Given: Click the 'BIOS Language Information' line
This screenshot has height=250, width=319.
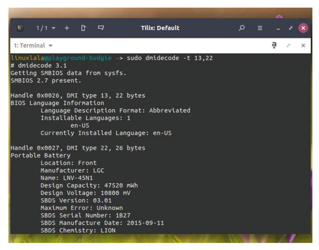Looking at the screenshot, I should (57, 103).
